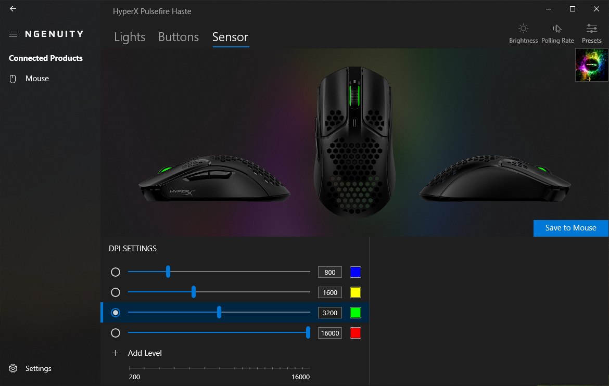Open the red color swatch for 16000 DPI
This screenshot has width=609, height=386.
click(356, 333)
